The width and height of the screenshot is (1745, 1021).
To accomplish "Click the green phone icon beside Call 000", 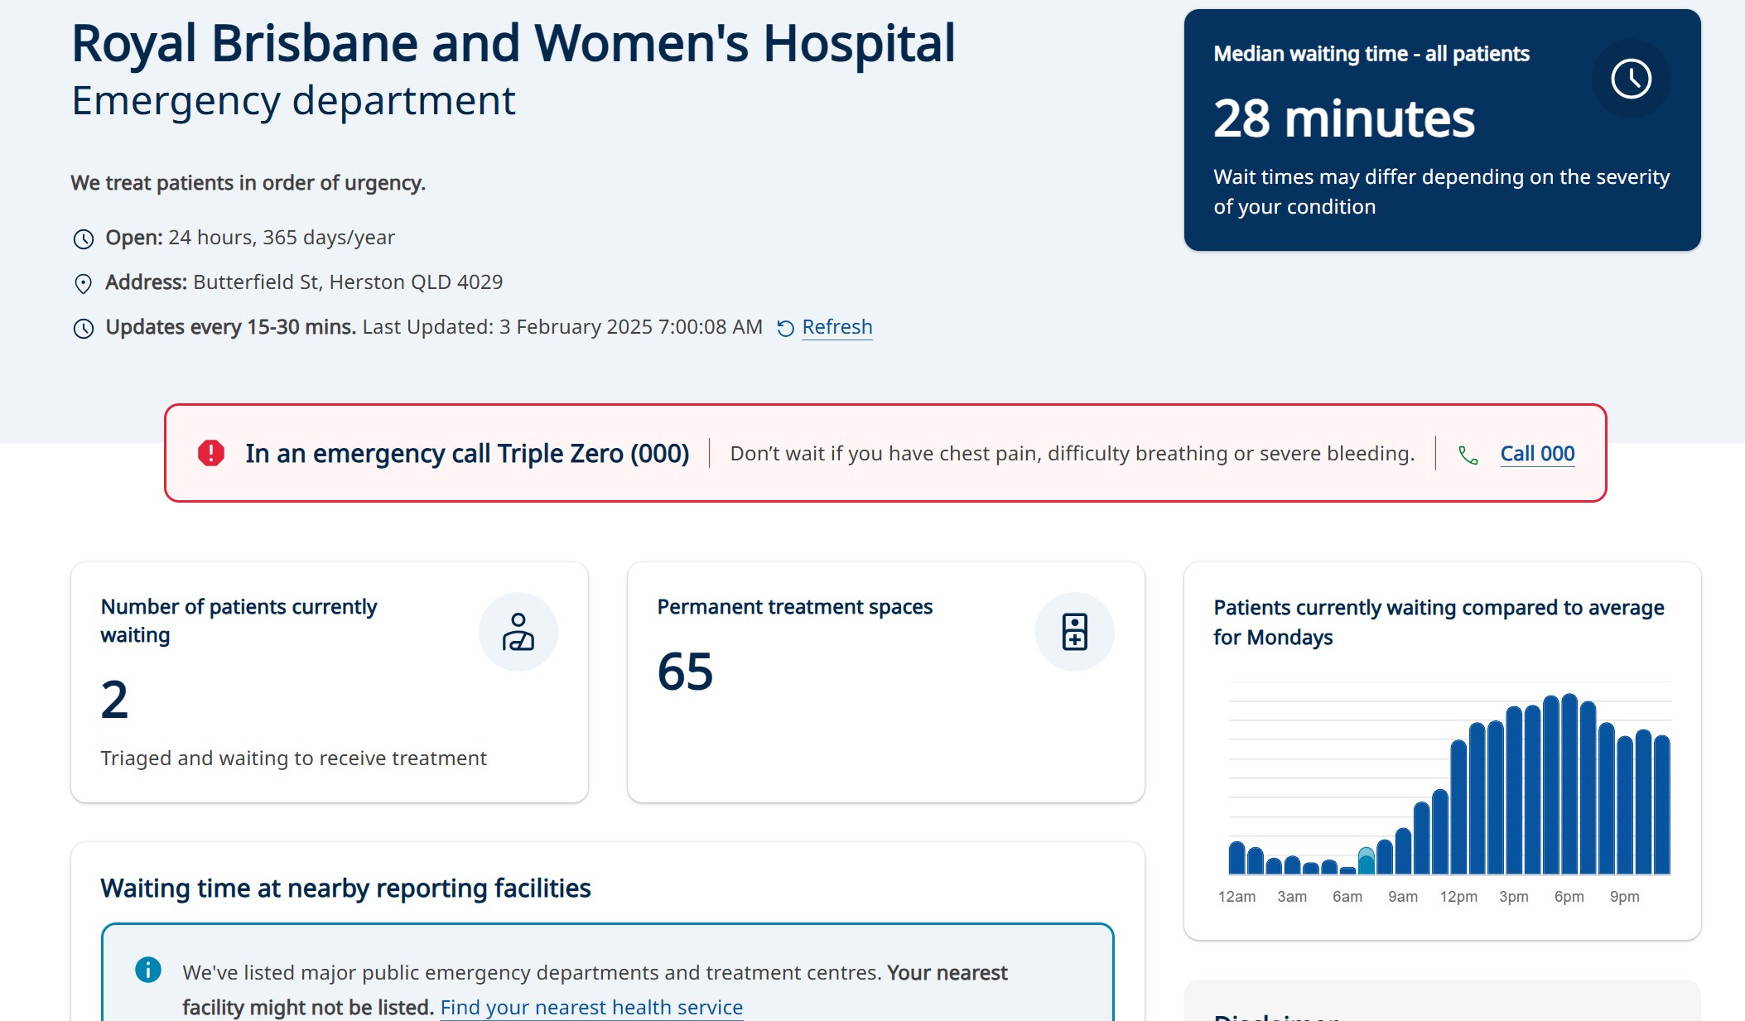I will [x=1468, y=455].
